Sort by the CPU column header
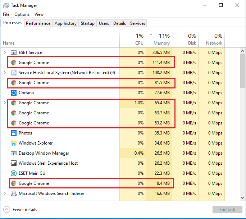The image size is (246, 219). (133, 40)
